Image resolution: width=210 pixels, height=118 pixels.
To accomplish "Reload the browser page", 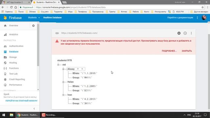I will pos(11,7).
